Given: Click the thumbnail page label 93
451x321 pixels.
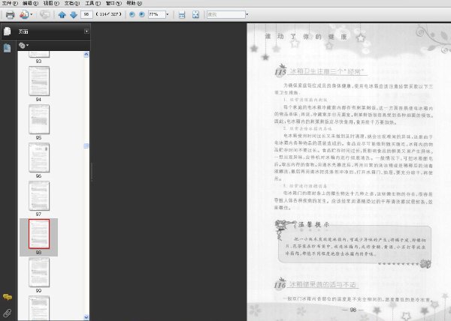Looking at the screenshot, I should (38, 61).
